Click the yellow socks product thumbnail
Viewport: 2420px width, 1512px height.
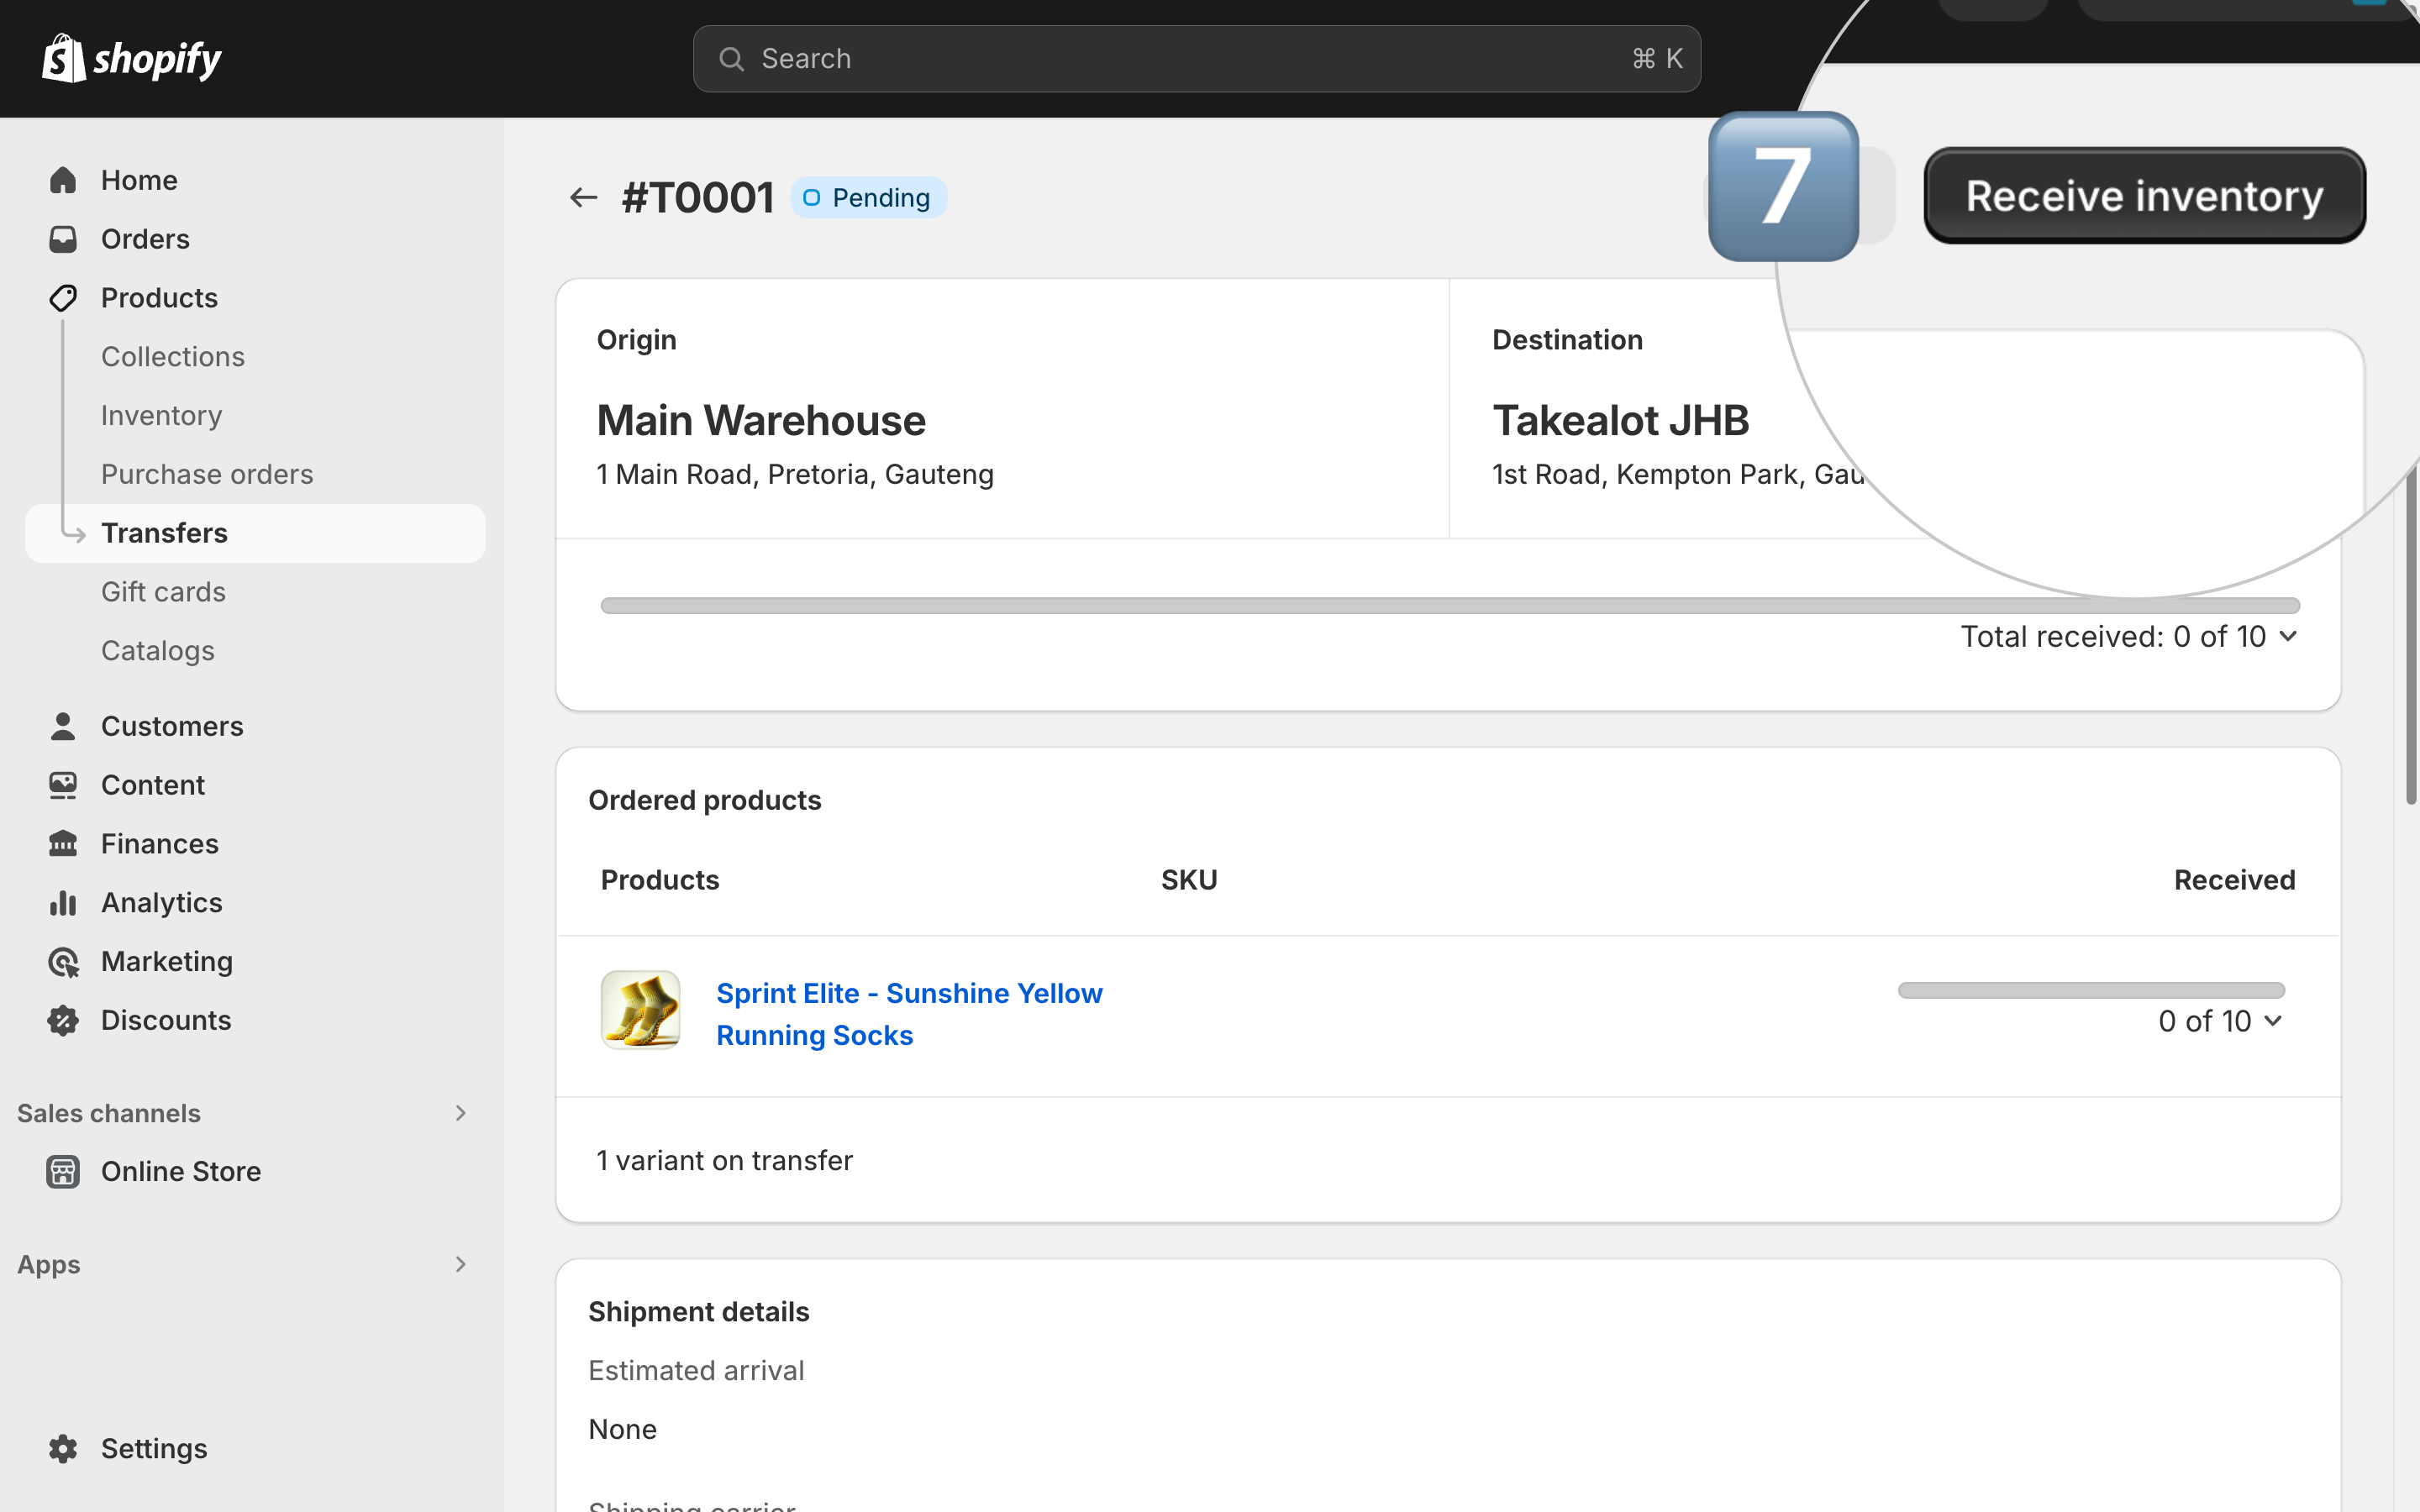tap(640, 1010)
